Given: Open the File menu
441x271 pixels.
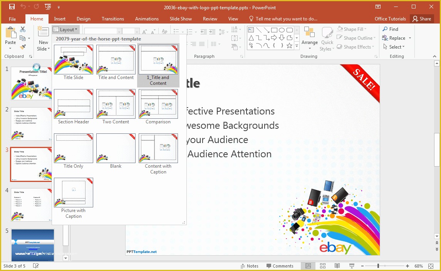Looking at the screenshot, I should (x=12, y=19).
